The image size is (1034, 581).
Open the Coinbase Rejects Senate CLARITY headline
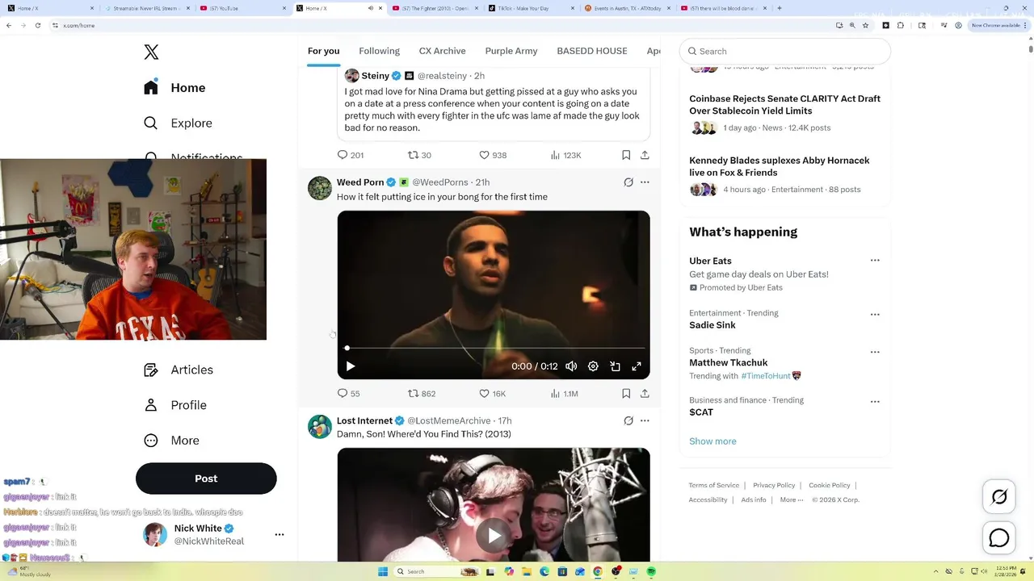click(x=784, y=105)
